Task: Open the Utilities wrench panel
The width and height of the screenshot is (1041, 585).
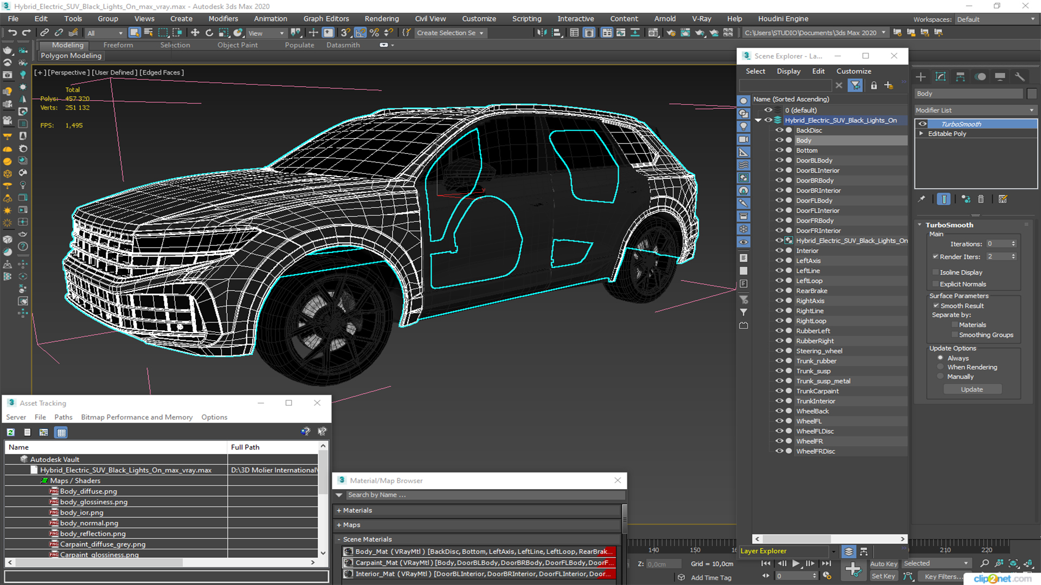Action: [x=1020, y=77]
